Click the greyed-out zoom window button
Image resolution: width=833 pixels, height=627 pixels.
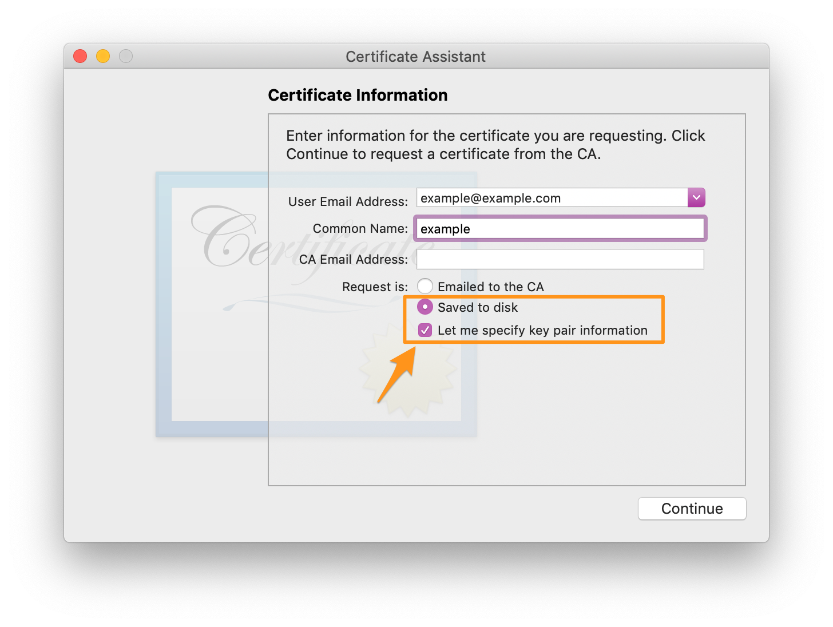point(126,56)
